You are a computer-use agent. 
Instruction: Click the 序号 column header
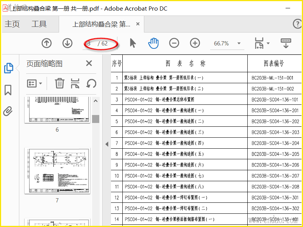click(x=117, y=63)
